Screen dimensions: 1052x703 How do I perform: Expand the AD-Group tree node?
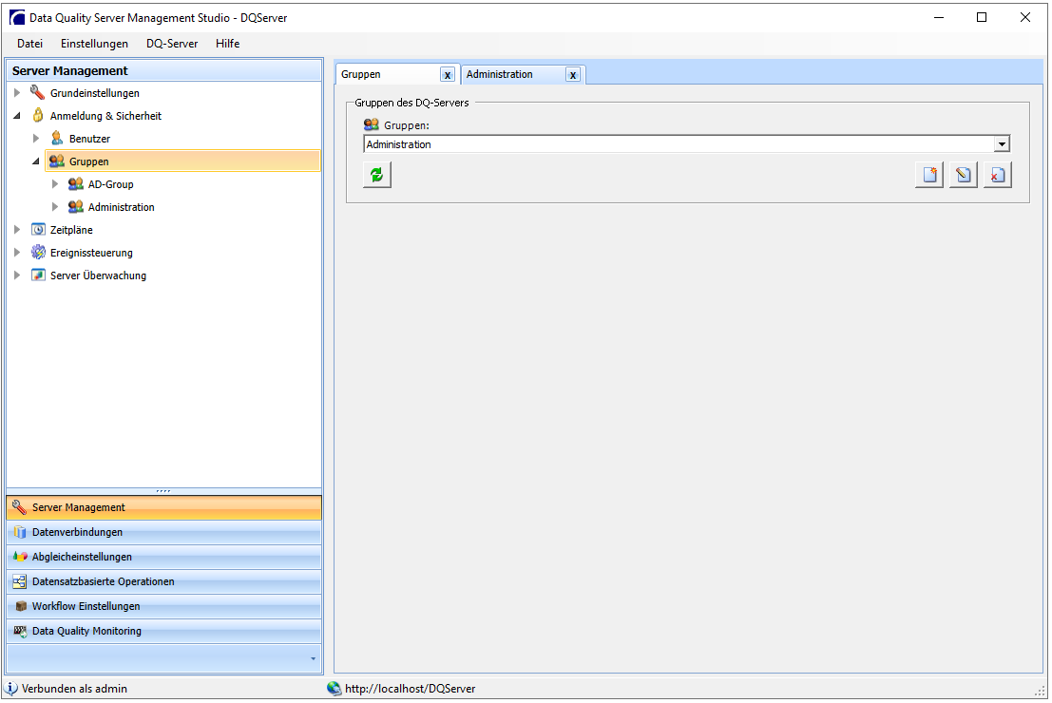pos(55,183)
